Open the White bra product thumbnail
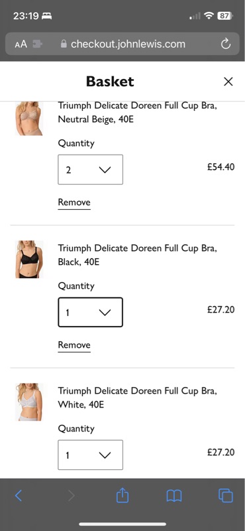The image size is (245, 531). pyautogui.click(x=29, y=402)
